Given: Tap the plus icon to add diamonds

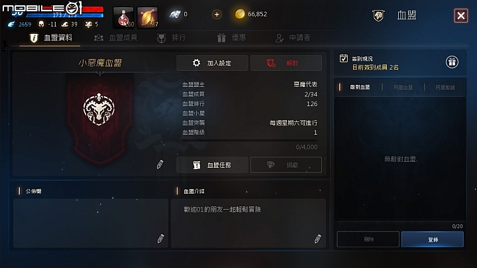Looking at the screenshot, I should click(217, 15).
